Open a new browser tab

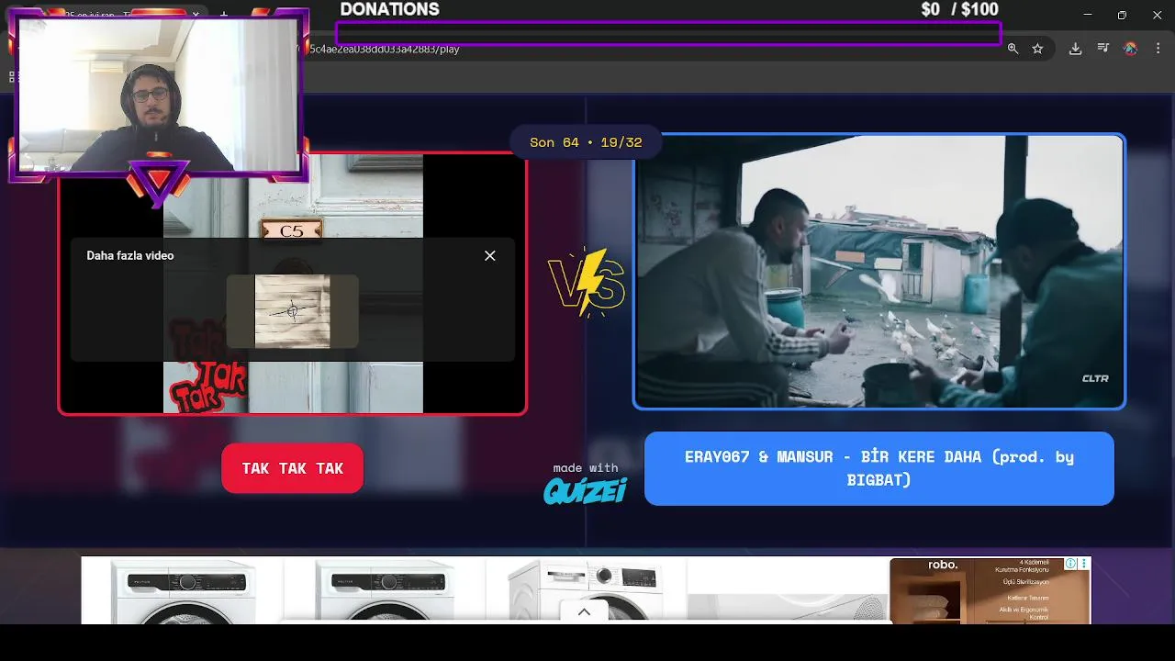[x=224, y=15]
